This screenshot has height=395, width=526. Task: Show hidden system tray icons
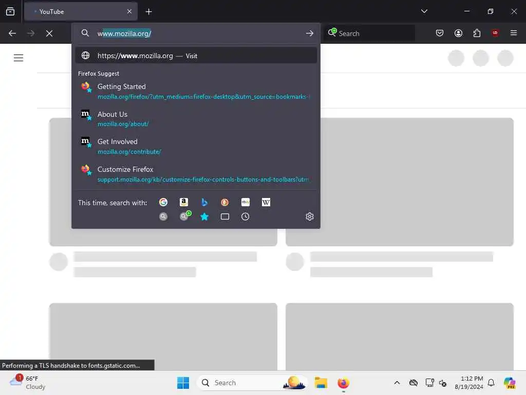397,383
